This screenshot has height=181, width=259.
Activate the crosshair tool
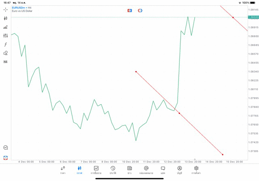click(6, 9)
